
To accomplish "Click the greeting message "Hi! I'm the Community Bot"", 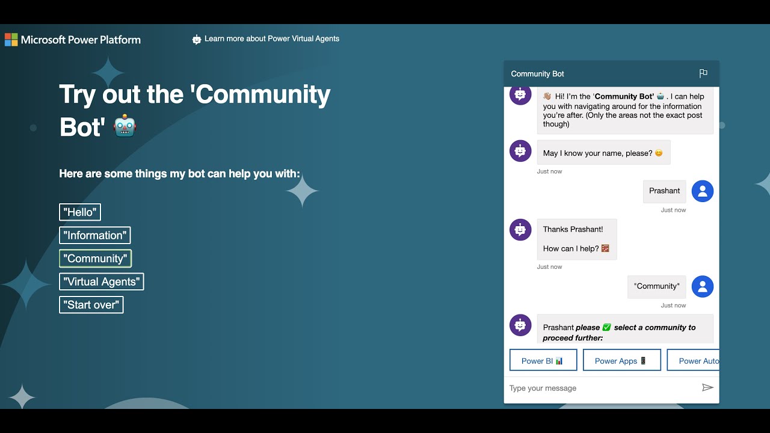I will coord(625,110).
